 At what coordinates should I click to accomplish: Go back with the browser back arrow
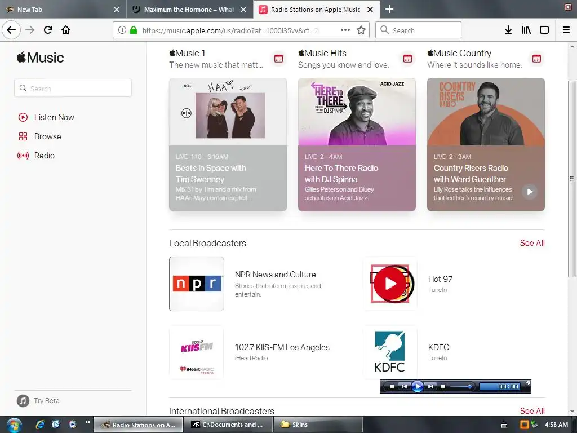[11, 30]
